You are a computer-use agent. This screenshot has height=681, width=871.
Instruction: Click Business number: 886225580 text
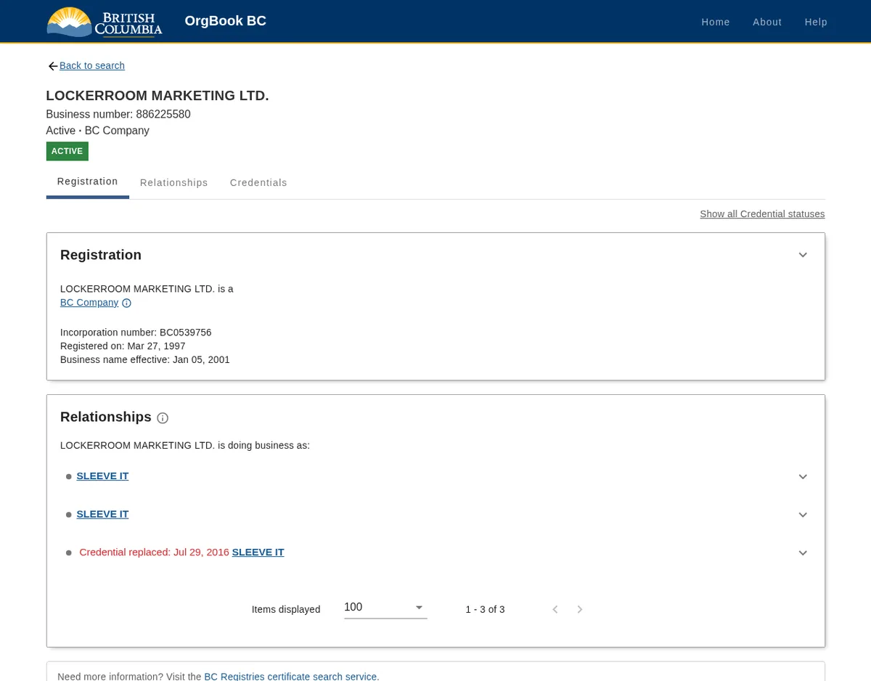(118, 115)
